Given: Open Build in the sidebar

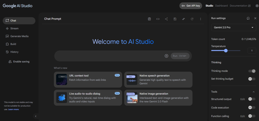Looking at the screenshot, I should tap(19, 44).
